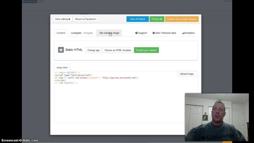Click Embed your website button
This screenshot has width=254, height=143.
pyautogui.click(x=146, y=50)
